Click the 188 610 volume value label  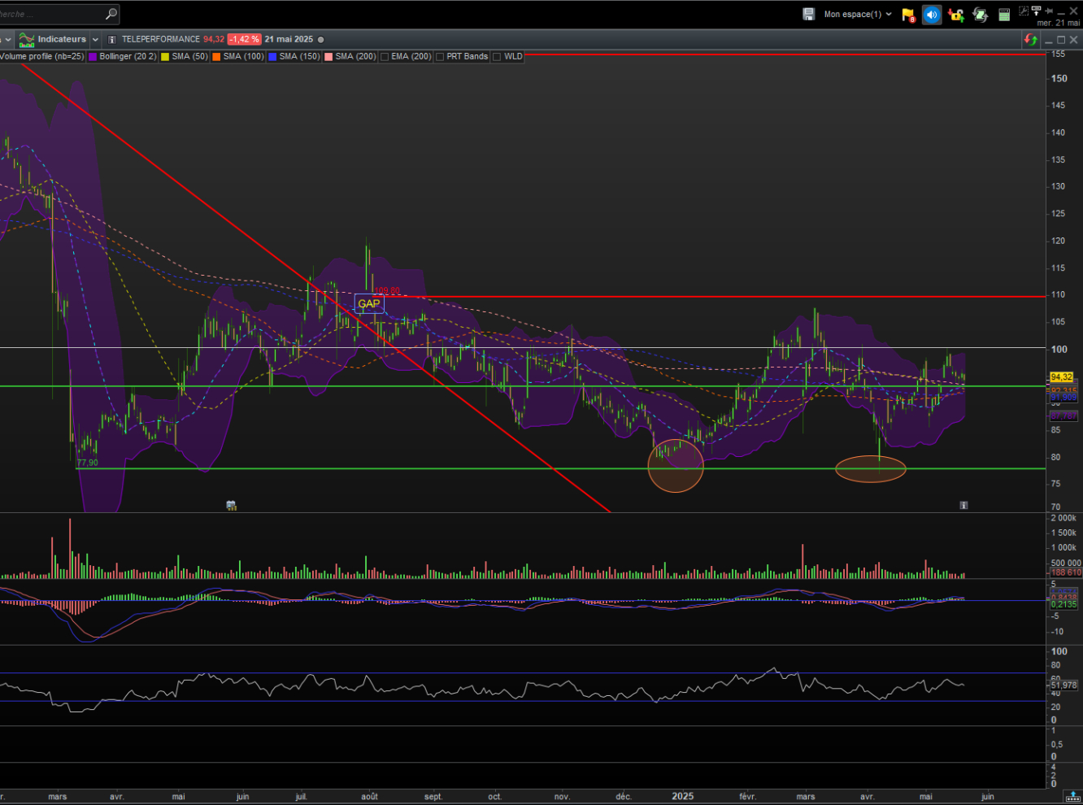coord(1065,572)
